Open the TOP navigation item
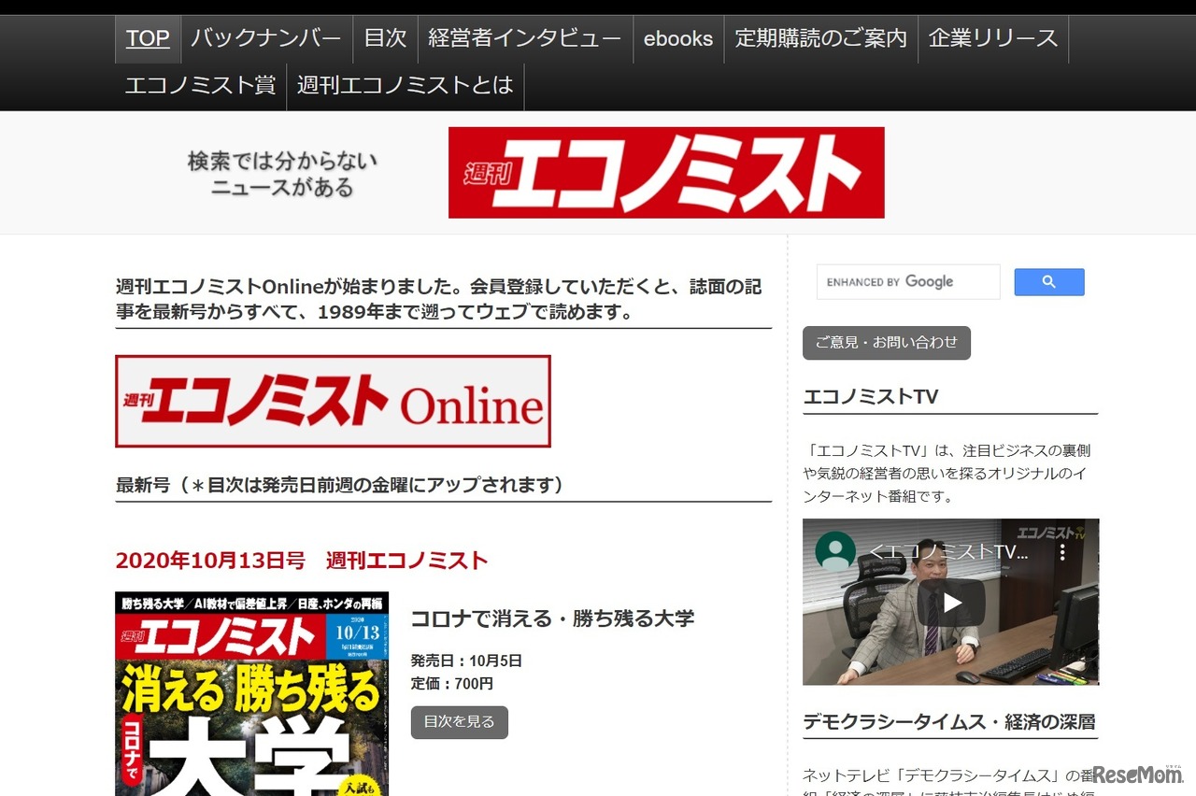 [x=148, y=38]
